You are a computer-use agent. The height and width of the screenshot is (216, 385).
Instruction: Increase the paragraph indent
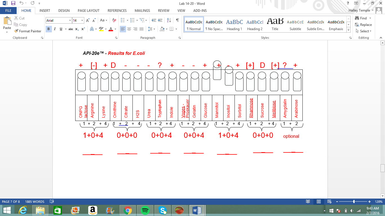(160, 21)
